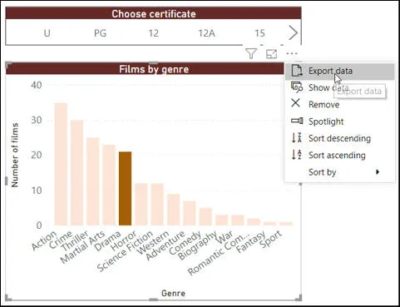Click the bottom-right resize handle of chart
The image size is (400, 307).
(x=299, y=298)
